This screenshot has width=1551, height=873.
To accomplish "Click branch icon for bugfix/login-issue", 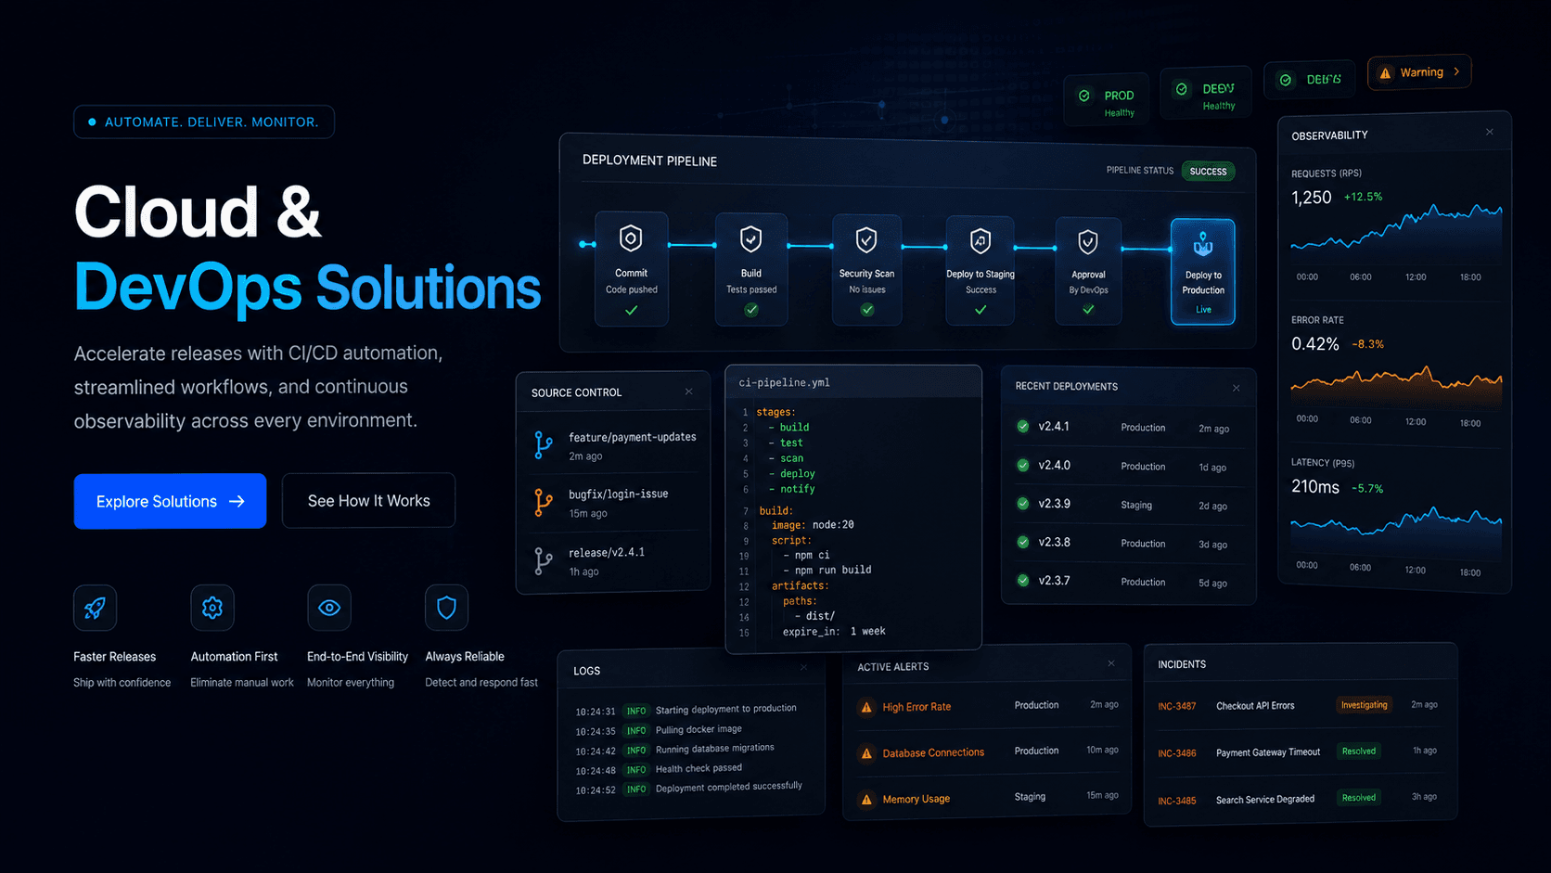I will (544, 503).
